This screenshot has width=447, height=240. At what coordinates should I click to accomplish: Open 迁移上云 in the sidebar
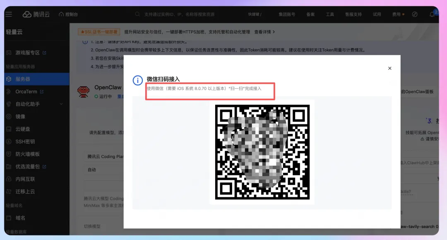coord(25,192)
